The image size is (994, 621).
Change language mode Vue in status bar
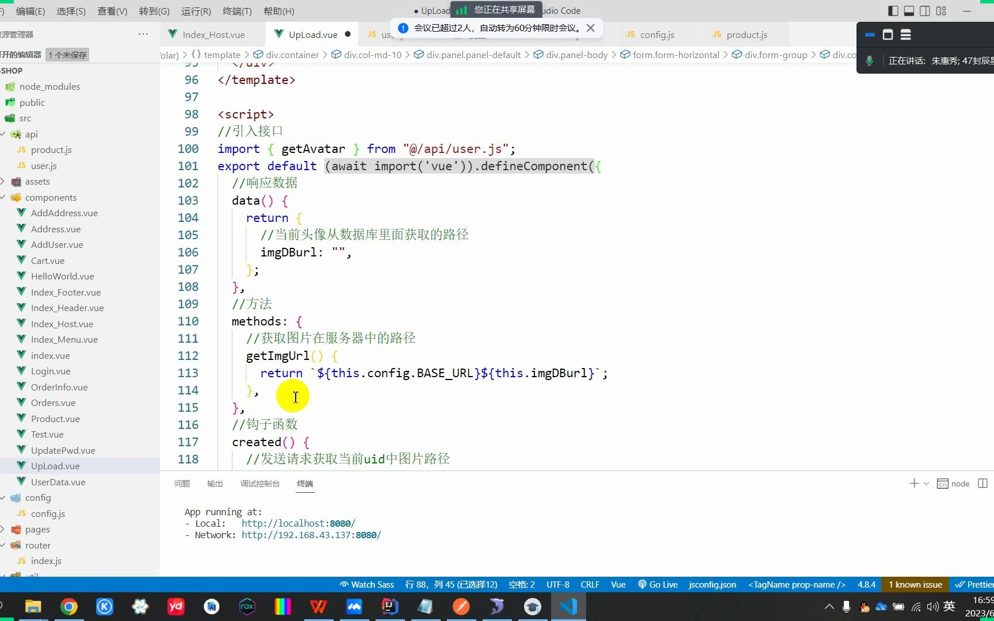click(x=618, y=584)
